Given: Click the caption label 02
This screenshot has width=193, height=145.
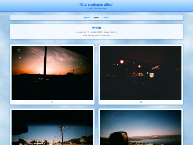Looking at the screenshot, I should pos(141,102).
